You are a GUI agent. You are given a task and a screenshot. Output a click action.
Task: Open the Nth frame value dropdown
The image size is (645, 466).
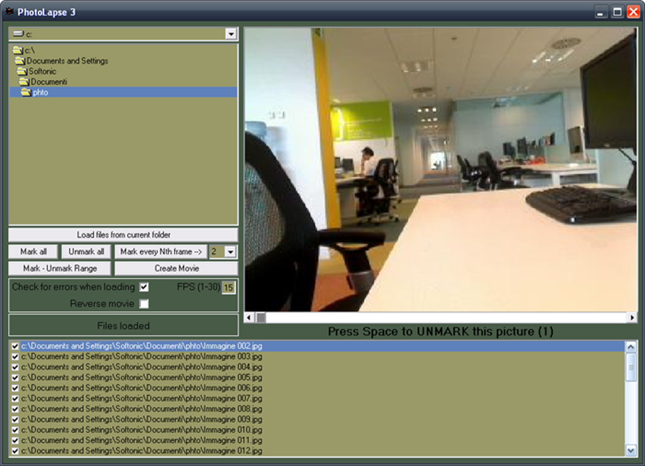coord(230,252)
